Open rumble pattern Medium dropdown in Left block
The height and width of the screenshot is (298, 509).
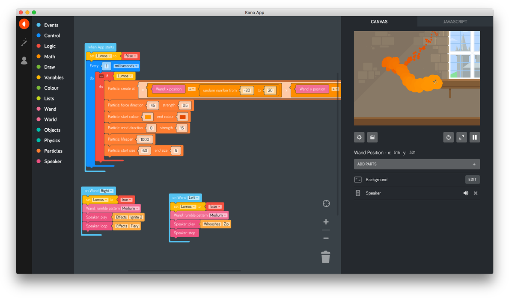pyautogui.click(x=218, y=215)
